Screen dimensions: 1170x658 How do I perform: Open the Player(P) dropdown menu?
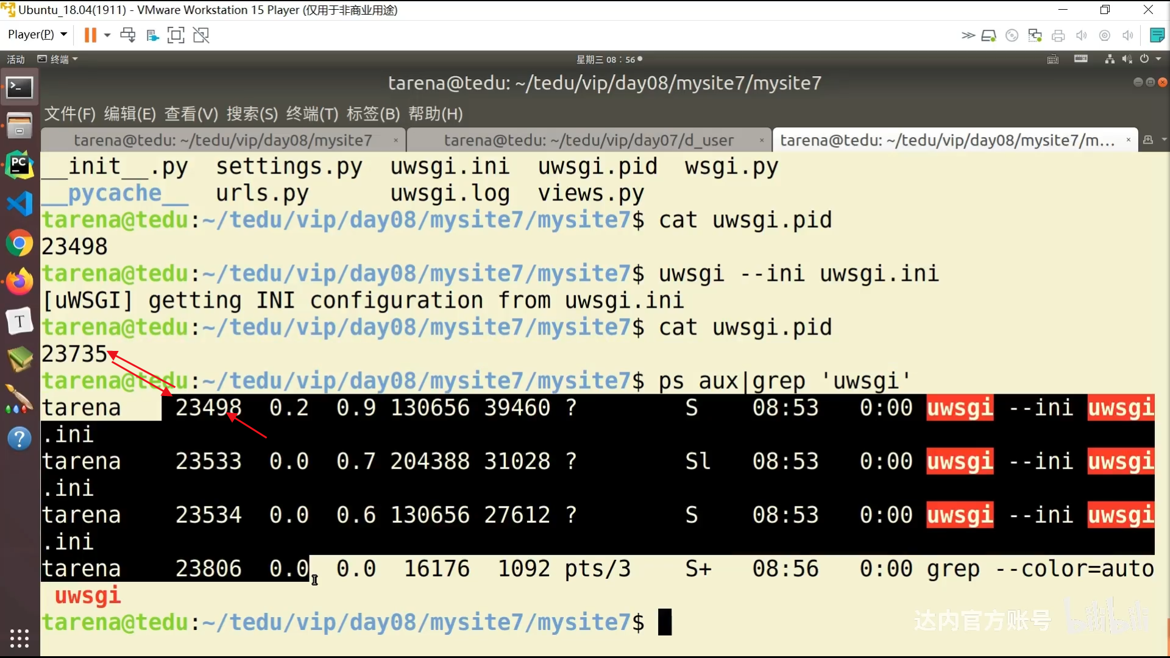point(37,35)
